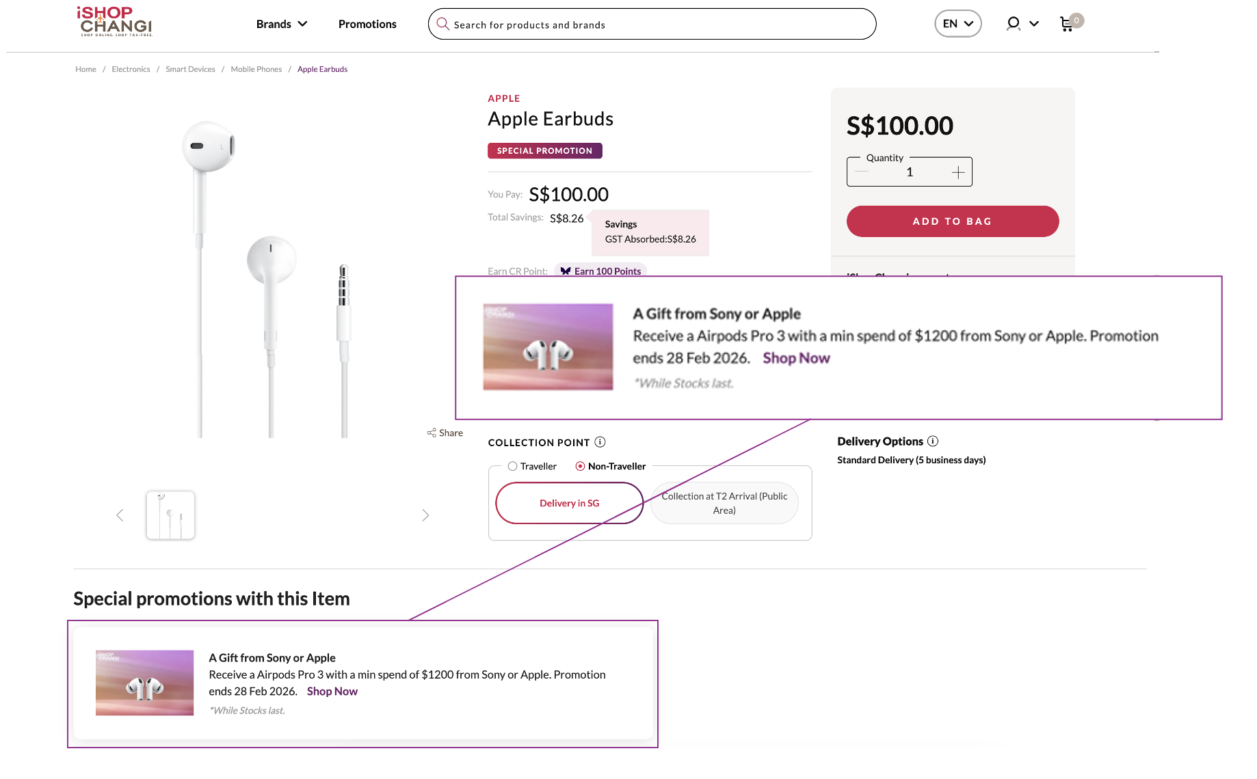Screen dimensions: 1257x779
Task: Open the EN language selector
Action: pyautogui.click(x=957, y=24)
